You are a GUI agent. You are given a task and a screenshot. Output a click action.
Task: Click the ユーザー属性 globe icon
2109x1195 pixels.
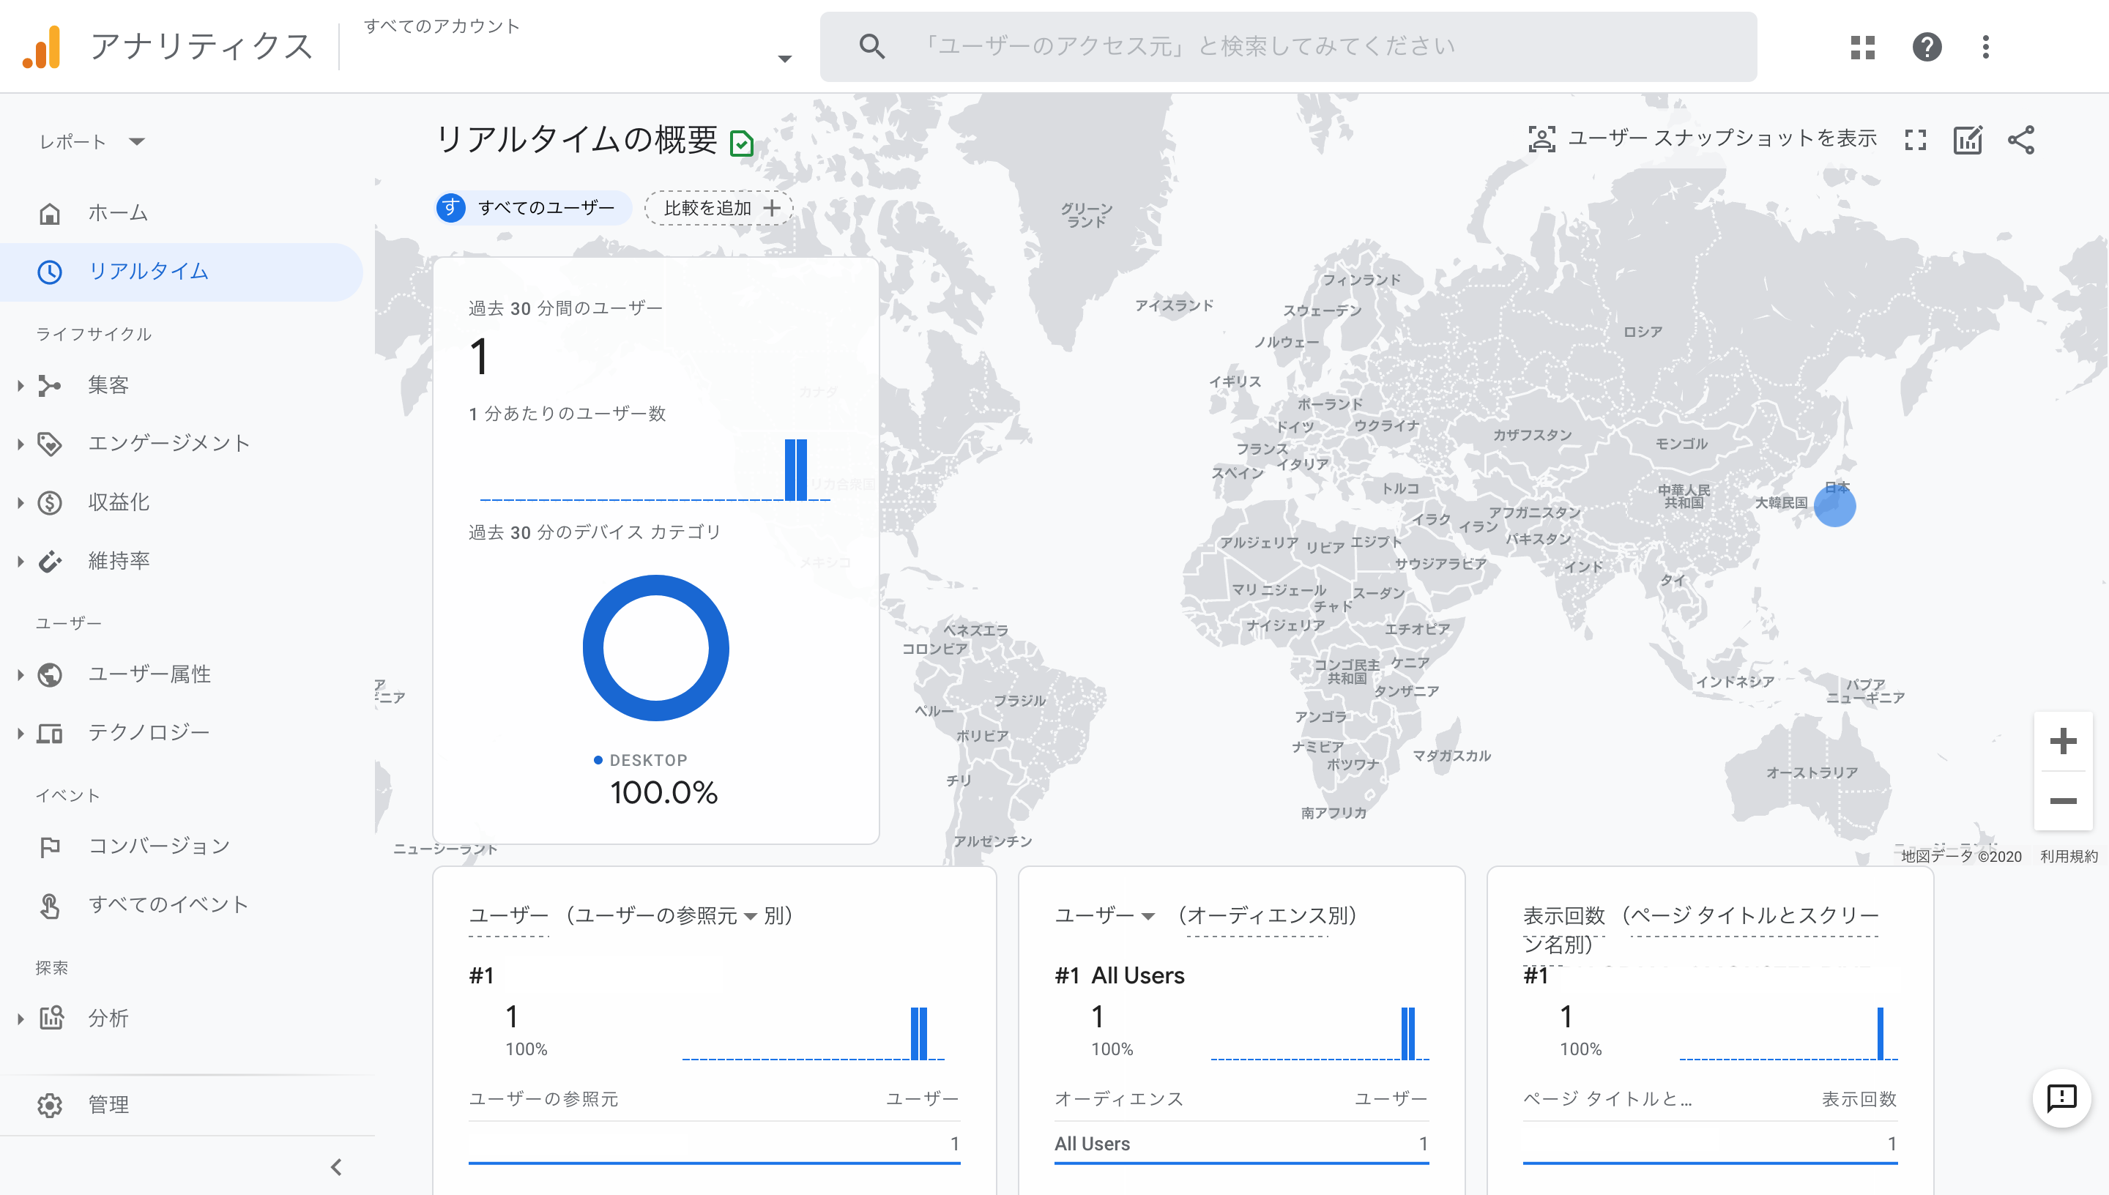[50, 674]
